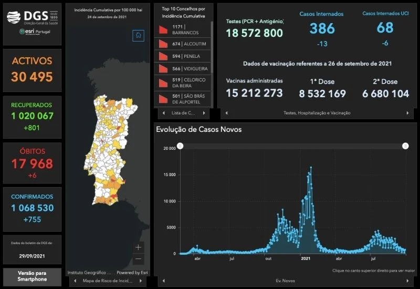Click the Portugal incidence map
Viewport: 420px width, 289px height.
pyautogui.click(x=110, y=150)
